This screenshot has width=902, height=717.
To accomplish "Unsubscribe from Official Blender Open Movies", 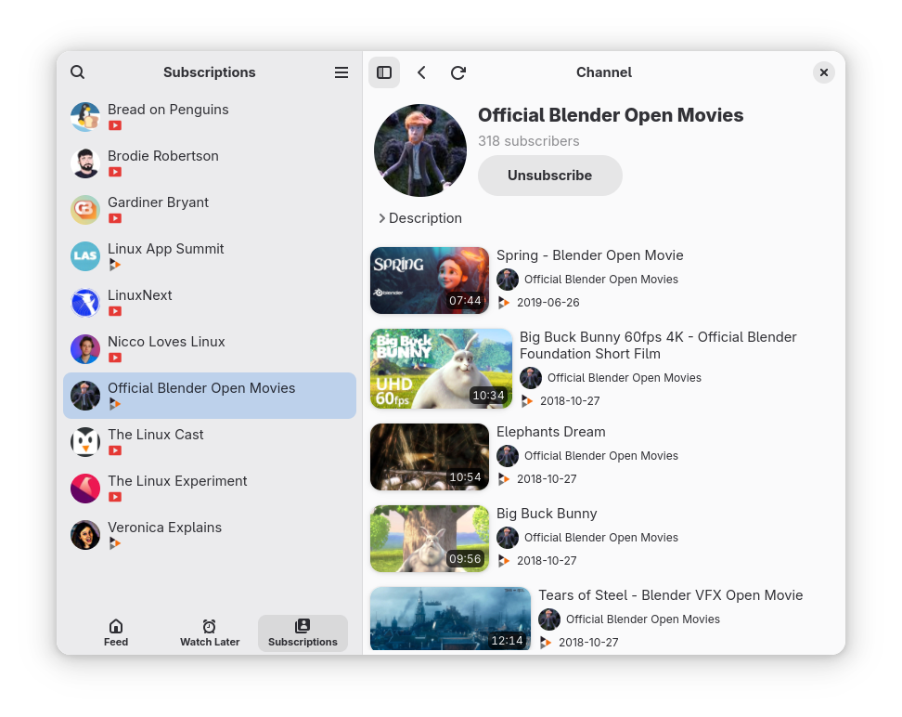I will pos(550,176).
